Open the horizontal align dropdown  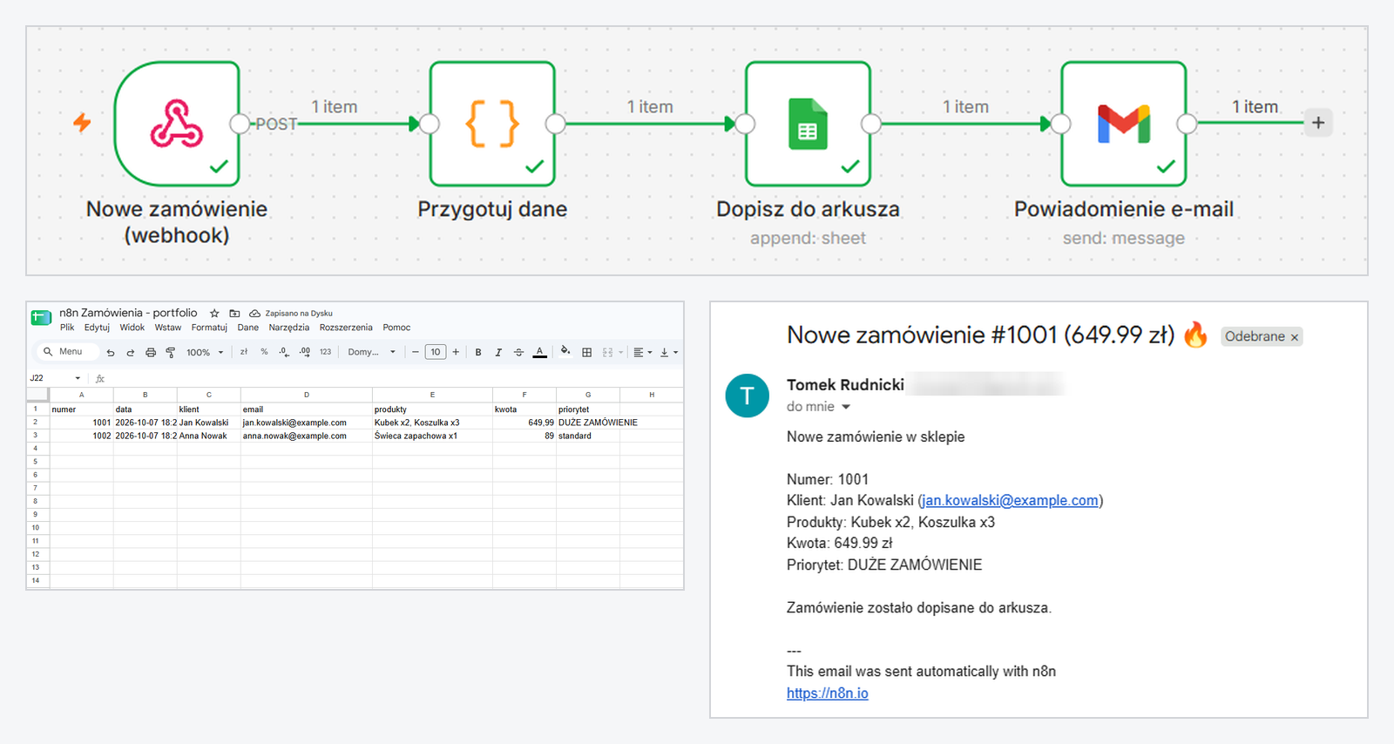pos(643,352)
